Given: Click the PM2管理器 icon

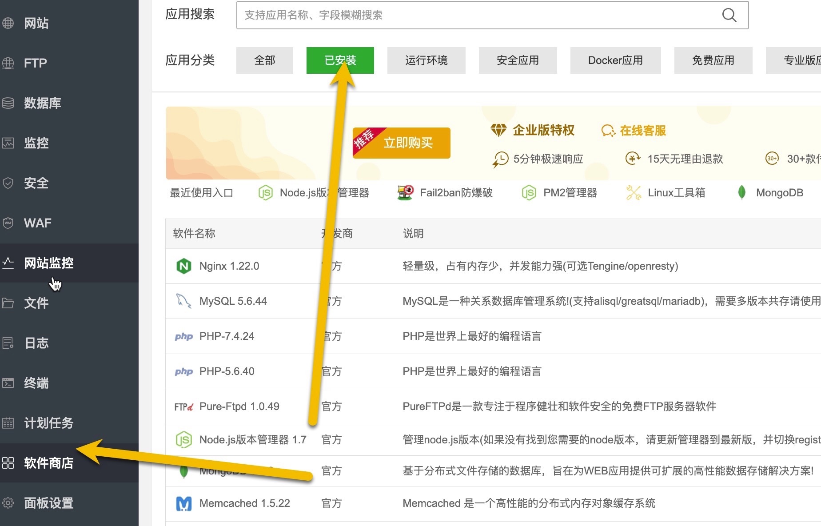Looking at the screenshot, I should pos(529,193).
